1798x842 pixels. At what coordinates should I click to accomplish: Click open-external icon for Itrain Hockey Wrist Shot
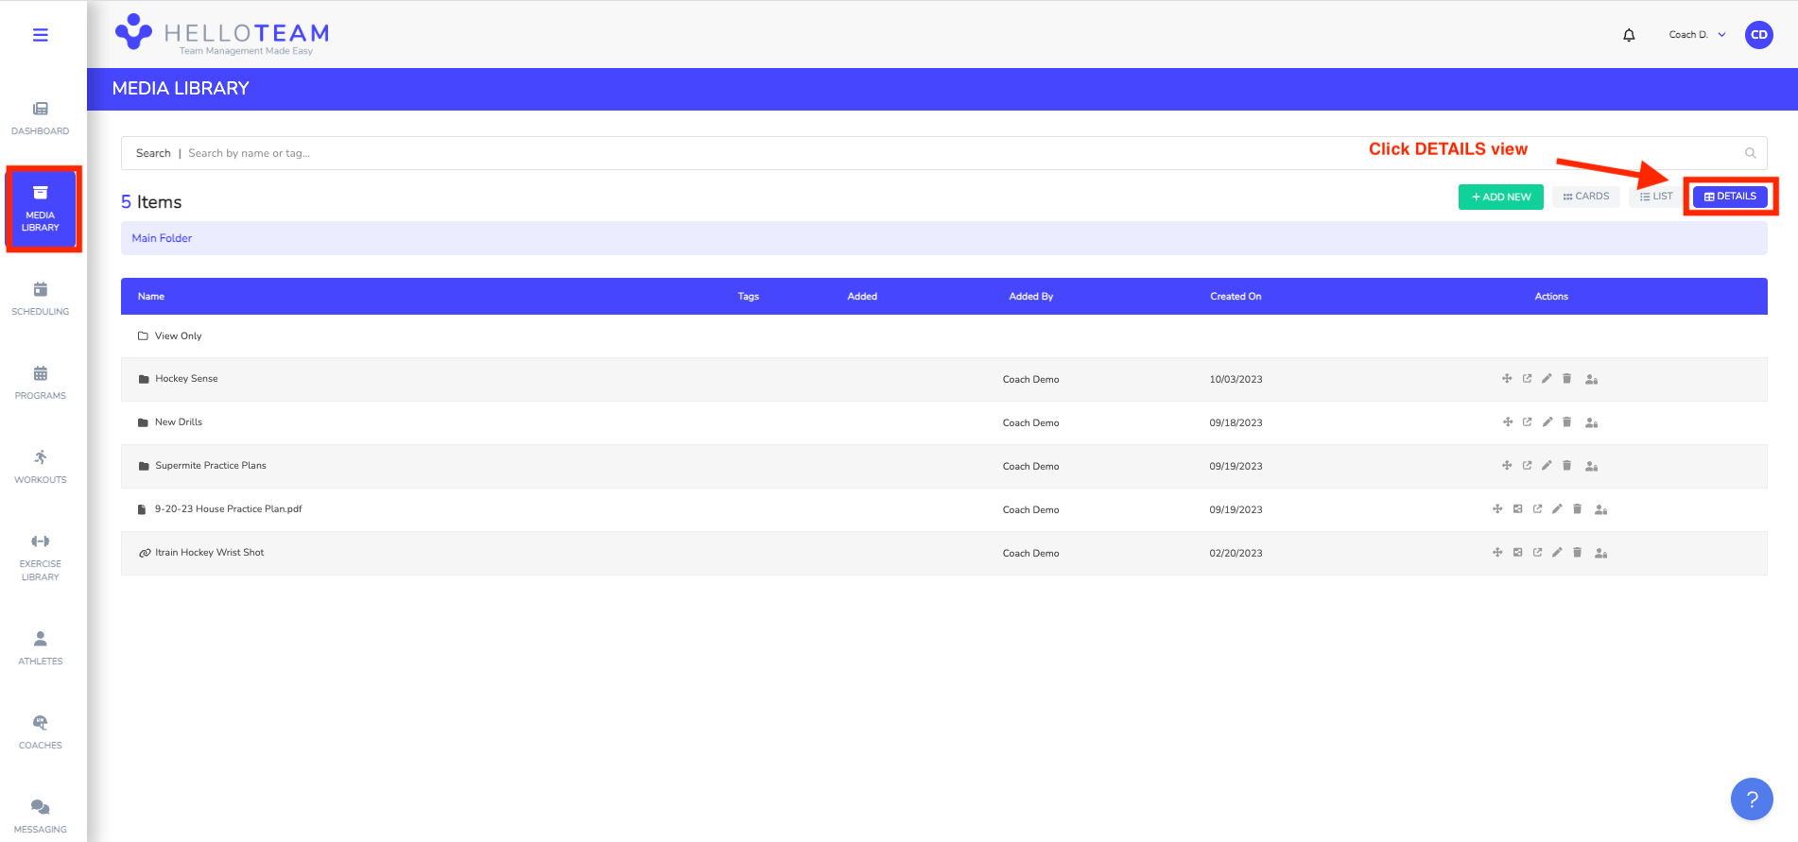[1537, 553]
